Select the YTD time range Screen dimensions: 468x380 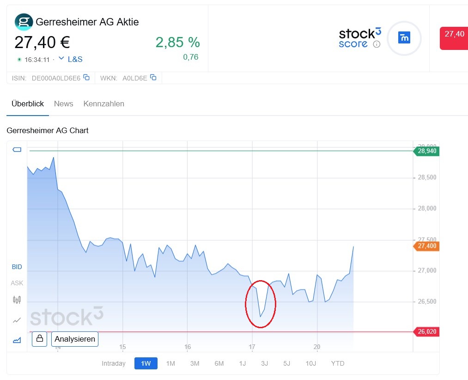coord(338,363)
